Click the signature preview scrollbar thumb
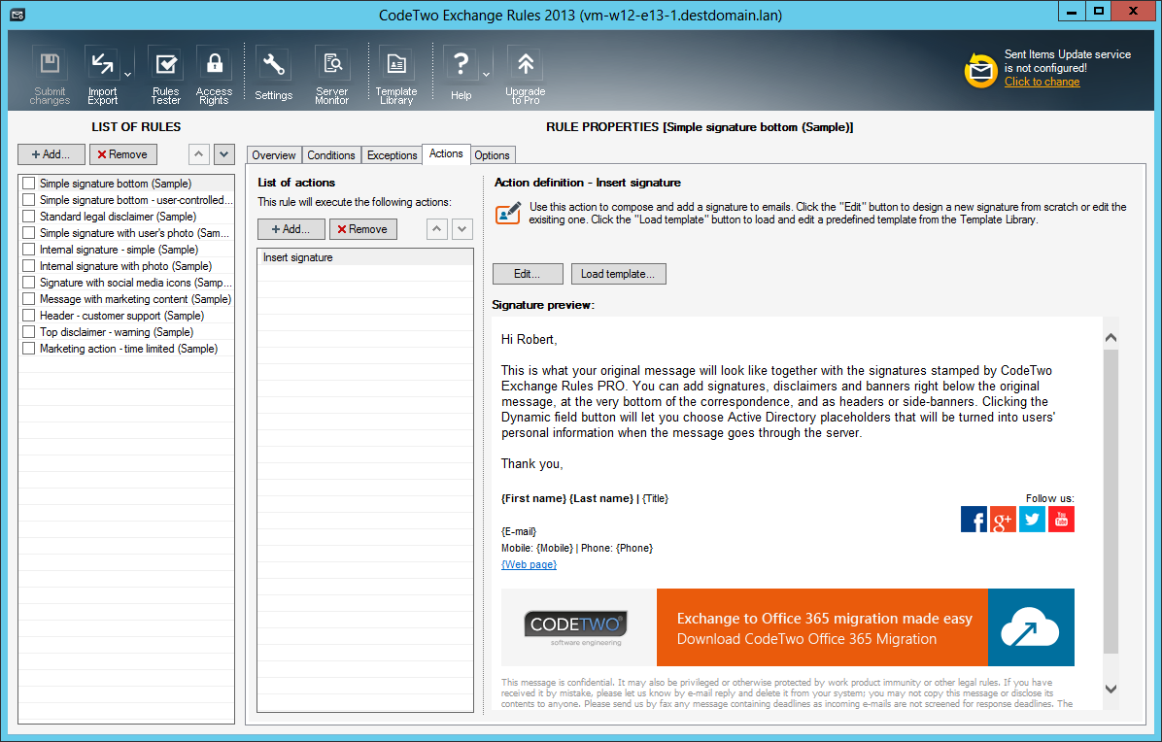The image size is (1162, 742). 1111,501
